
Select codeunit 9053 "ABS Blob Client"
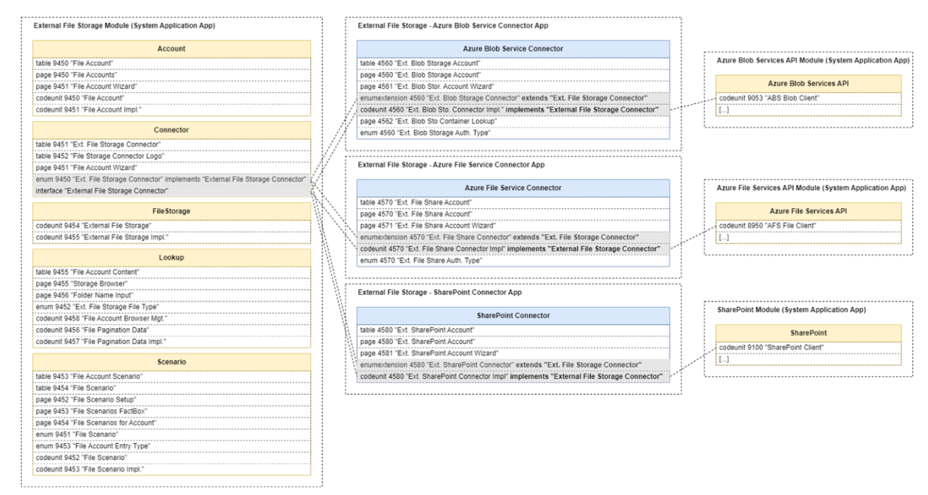coord(808,97)
